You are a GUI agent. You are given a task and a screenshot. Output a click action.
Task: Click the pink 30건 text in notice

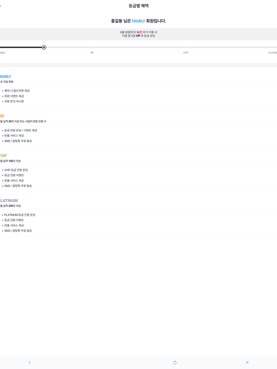[139, 32]
